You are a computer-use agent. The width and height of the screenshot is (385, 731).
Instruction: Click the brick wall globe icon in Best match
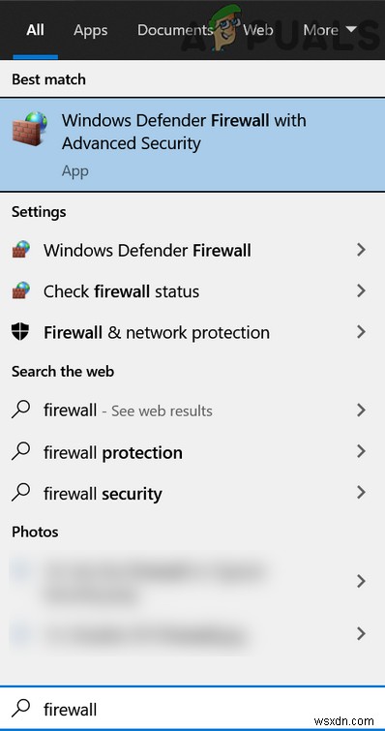(30, 127)
